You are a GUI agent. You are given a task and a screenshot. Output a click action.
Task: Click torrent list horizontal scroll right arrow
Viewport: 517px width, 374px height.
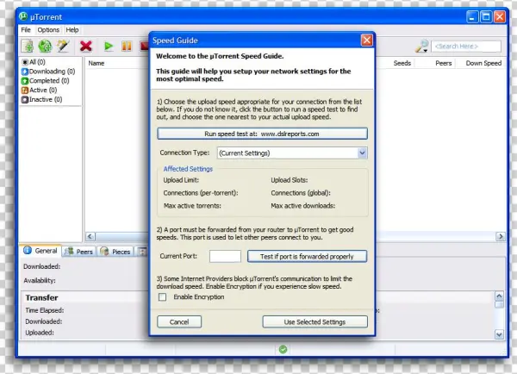pyautogui.click(x=501, y=236)
